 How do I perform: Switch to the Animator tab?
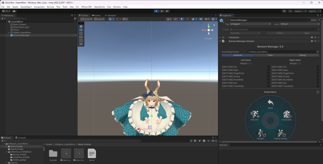110,15
